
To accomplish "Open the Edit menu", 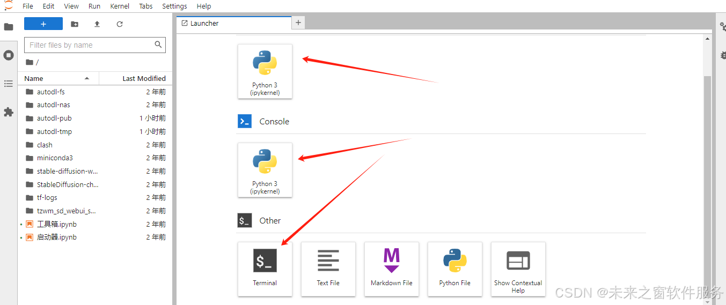I will pos(48,6).
